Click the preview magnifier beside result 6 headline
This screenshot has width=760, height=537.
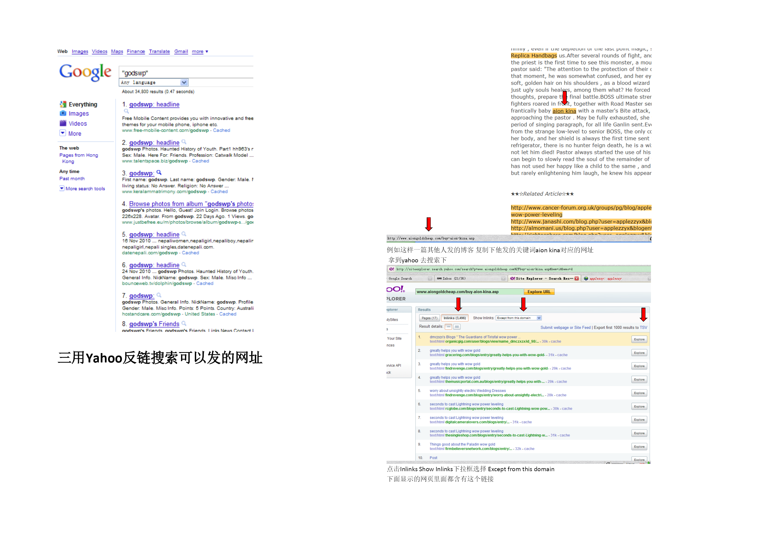184,265
